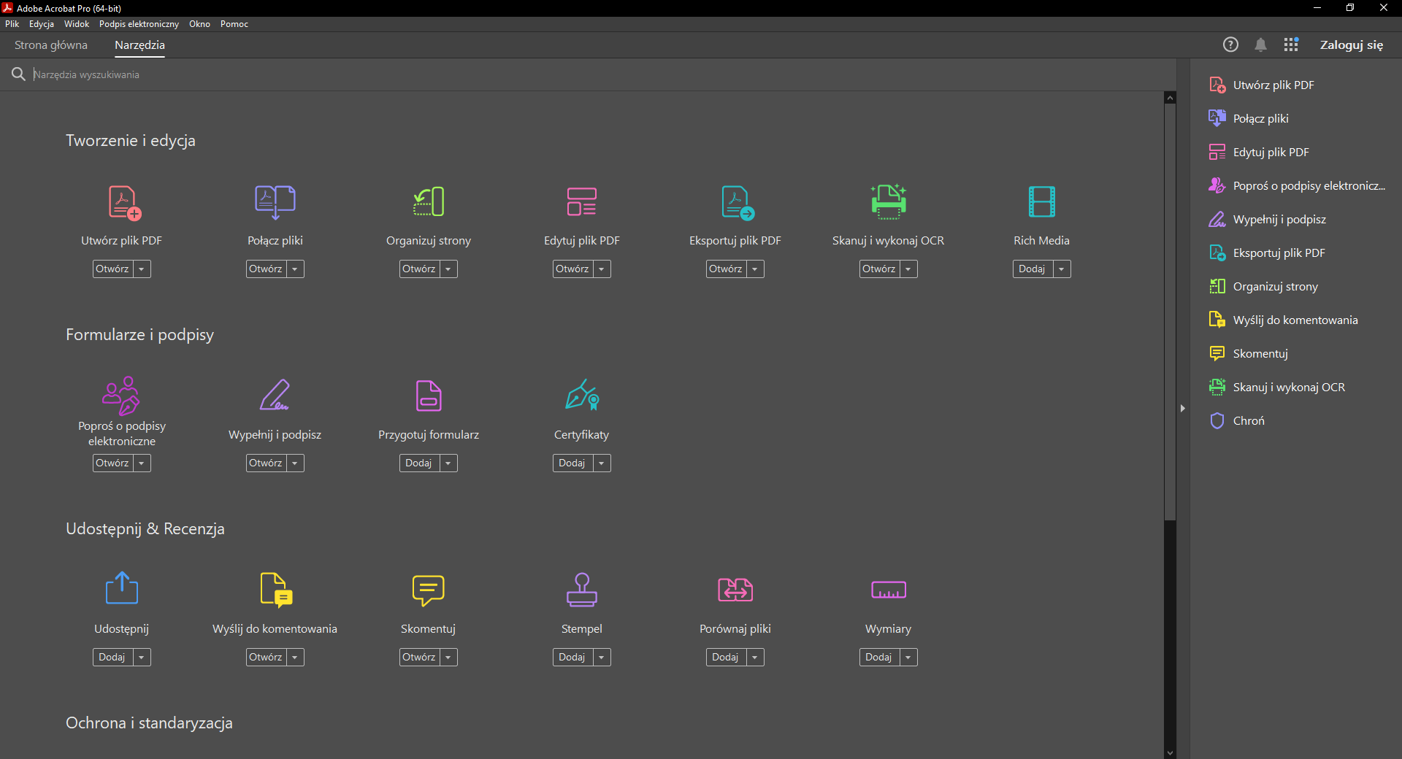Click the Wyślij do komentowania icon in the tools grid
The height and width of the screenshot is (759, 1402).
pos(277,590)
